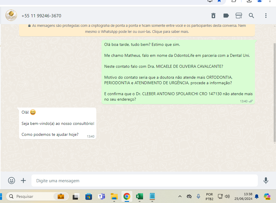
Task: Open the catalog storefront icon
Action: point(239,16)
